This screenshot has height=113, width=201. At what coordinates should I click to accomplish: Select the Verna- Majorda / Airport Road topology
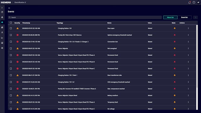click(68, 95)
